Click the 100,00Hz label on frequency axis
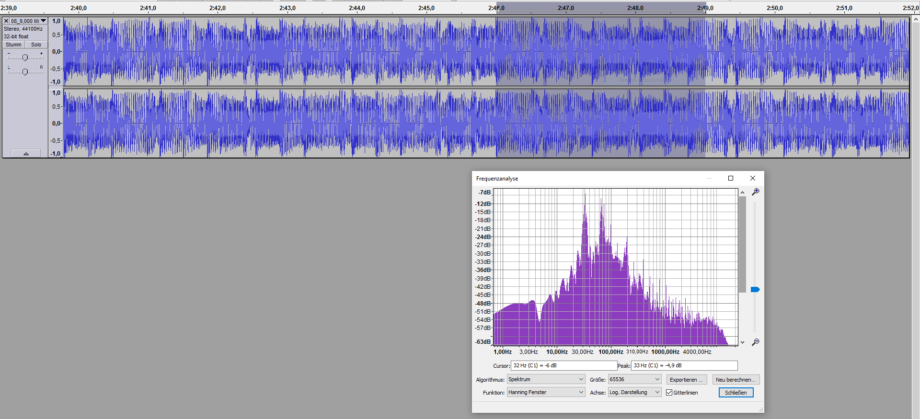The height and width of the screenshot is (419, 920). tap(611, 352)
